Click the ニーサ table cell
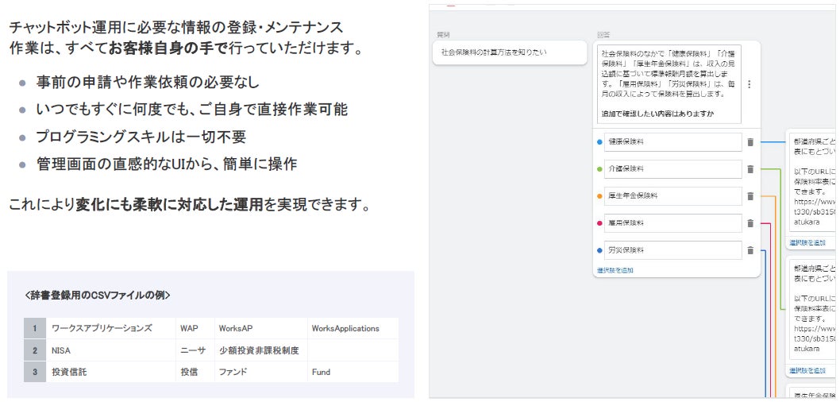 click(x=195, y=350)
